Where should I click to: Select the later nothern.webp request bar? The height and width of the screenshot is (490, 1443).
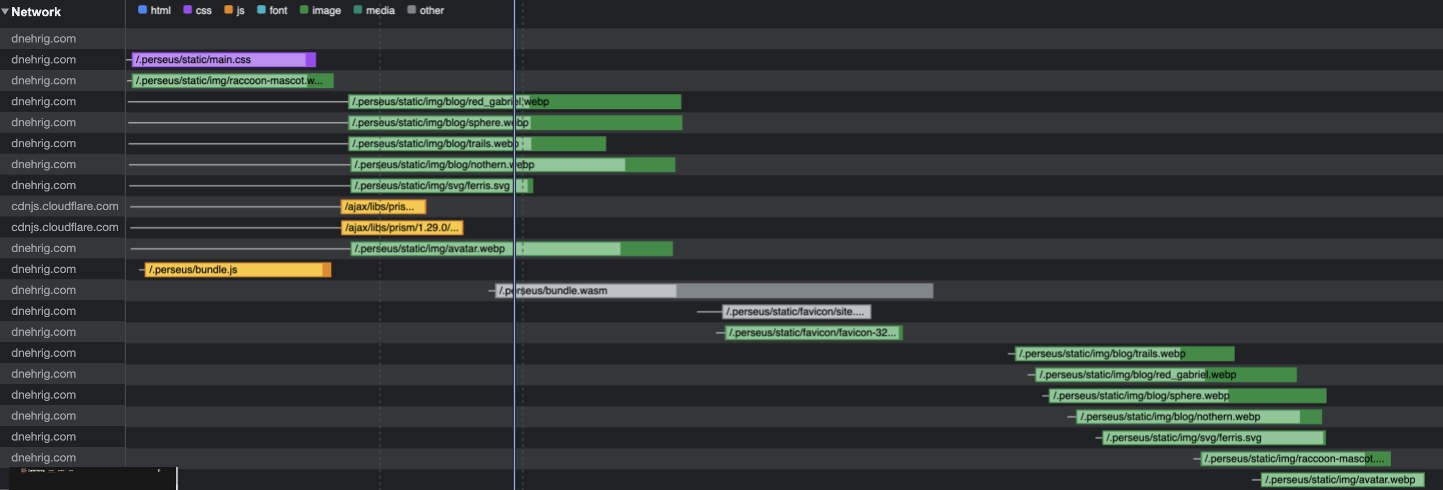1199,417
